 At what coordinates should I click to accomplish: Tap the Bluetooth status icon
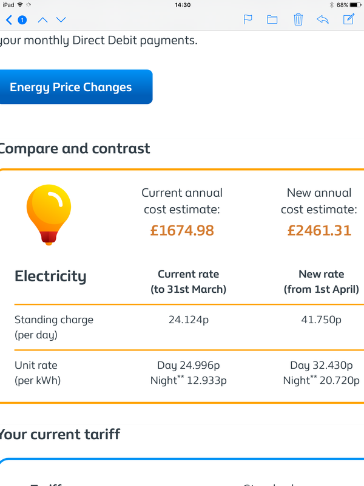(x=332, y=5)
